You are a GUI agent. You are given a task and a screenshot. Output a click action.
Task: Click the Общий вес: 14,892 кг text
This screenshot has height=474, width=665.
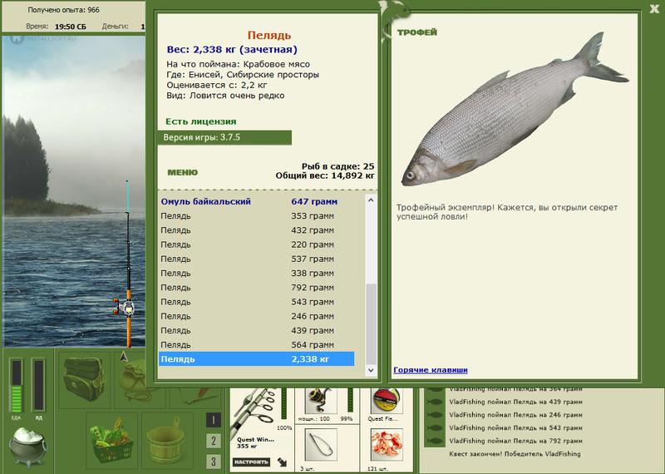(325, 175)
